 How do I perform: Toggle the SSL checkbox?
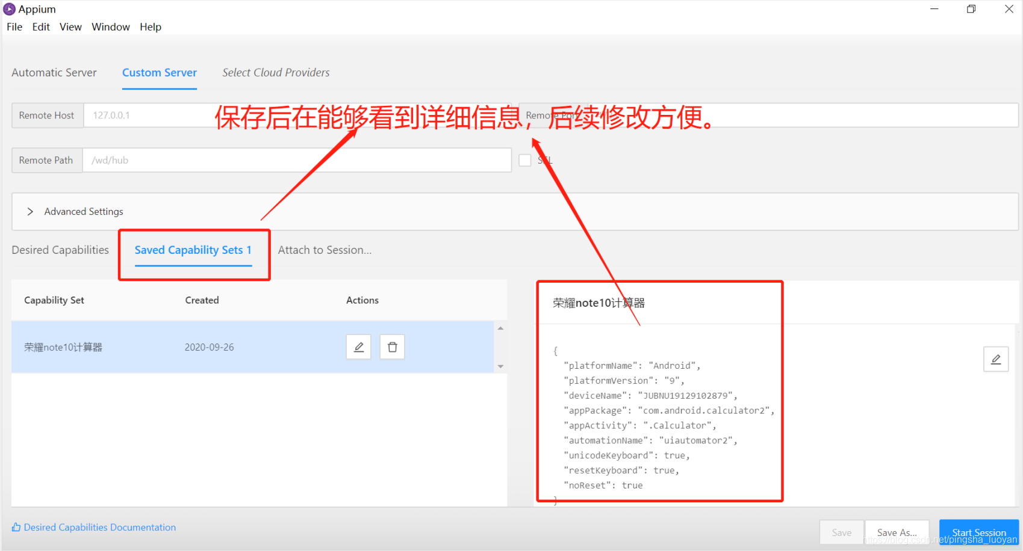(525, 160)
